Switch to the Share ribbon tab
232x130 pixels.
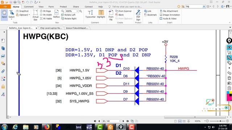[76, 6]
